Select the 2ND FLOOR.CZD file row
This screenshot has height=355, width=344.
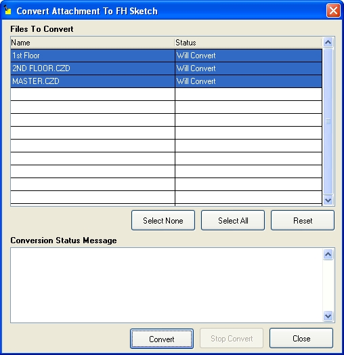tap(166, 68)
